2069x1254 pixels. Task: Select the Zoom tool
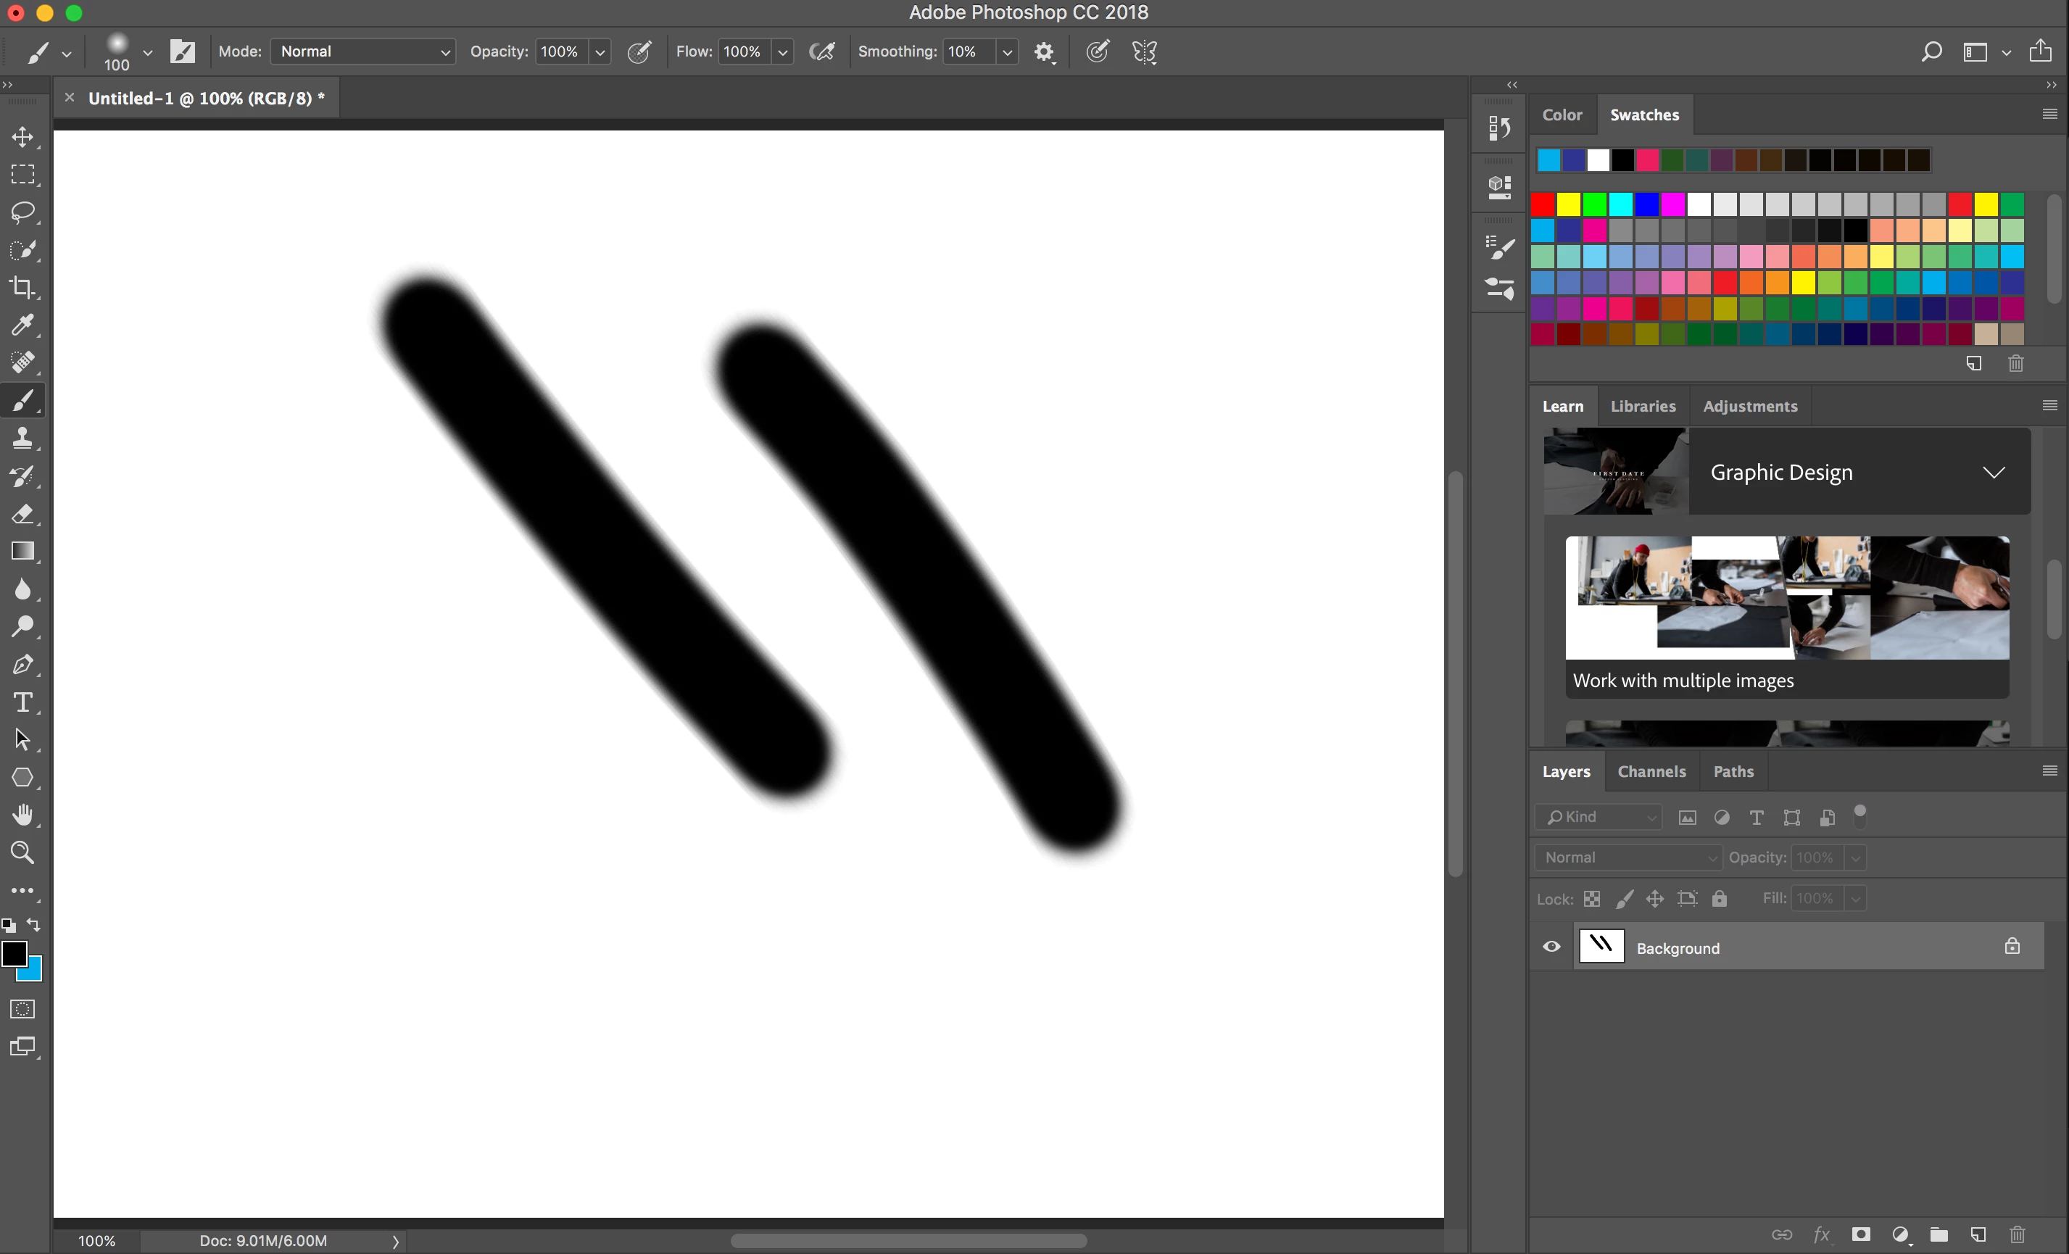tap(22, 852)
